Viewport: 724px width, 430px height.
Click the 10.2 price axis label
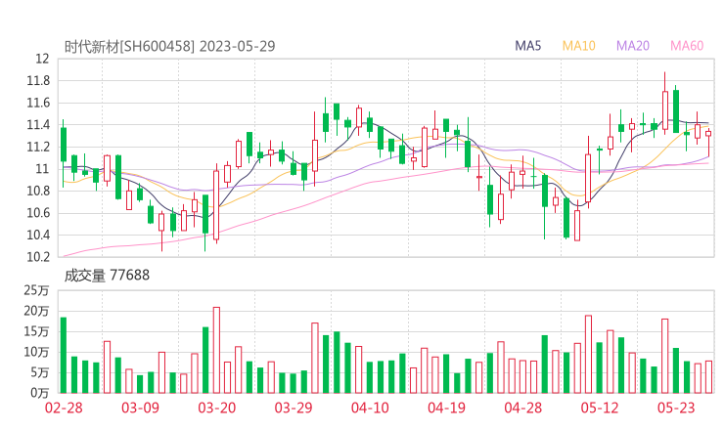click(38, 256)
